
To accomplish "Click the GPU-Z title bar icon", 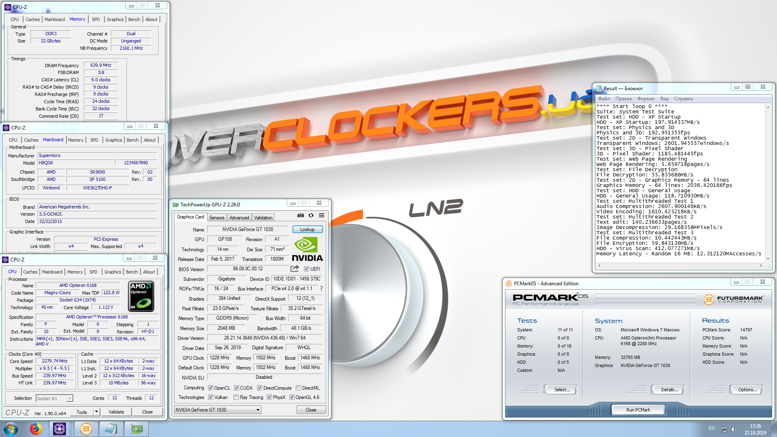I will [175, 205].
